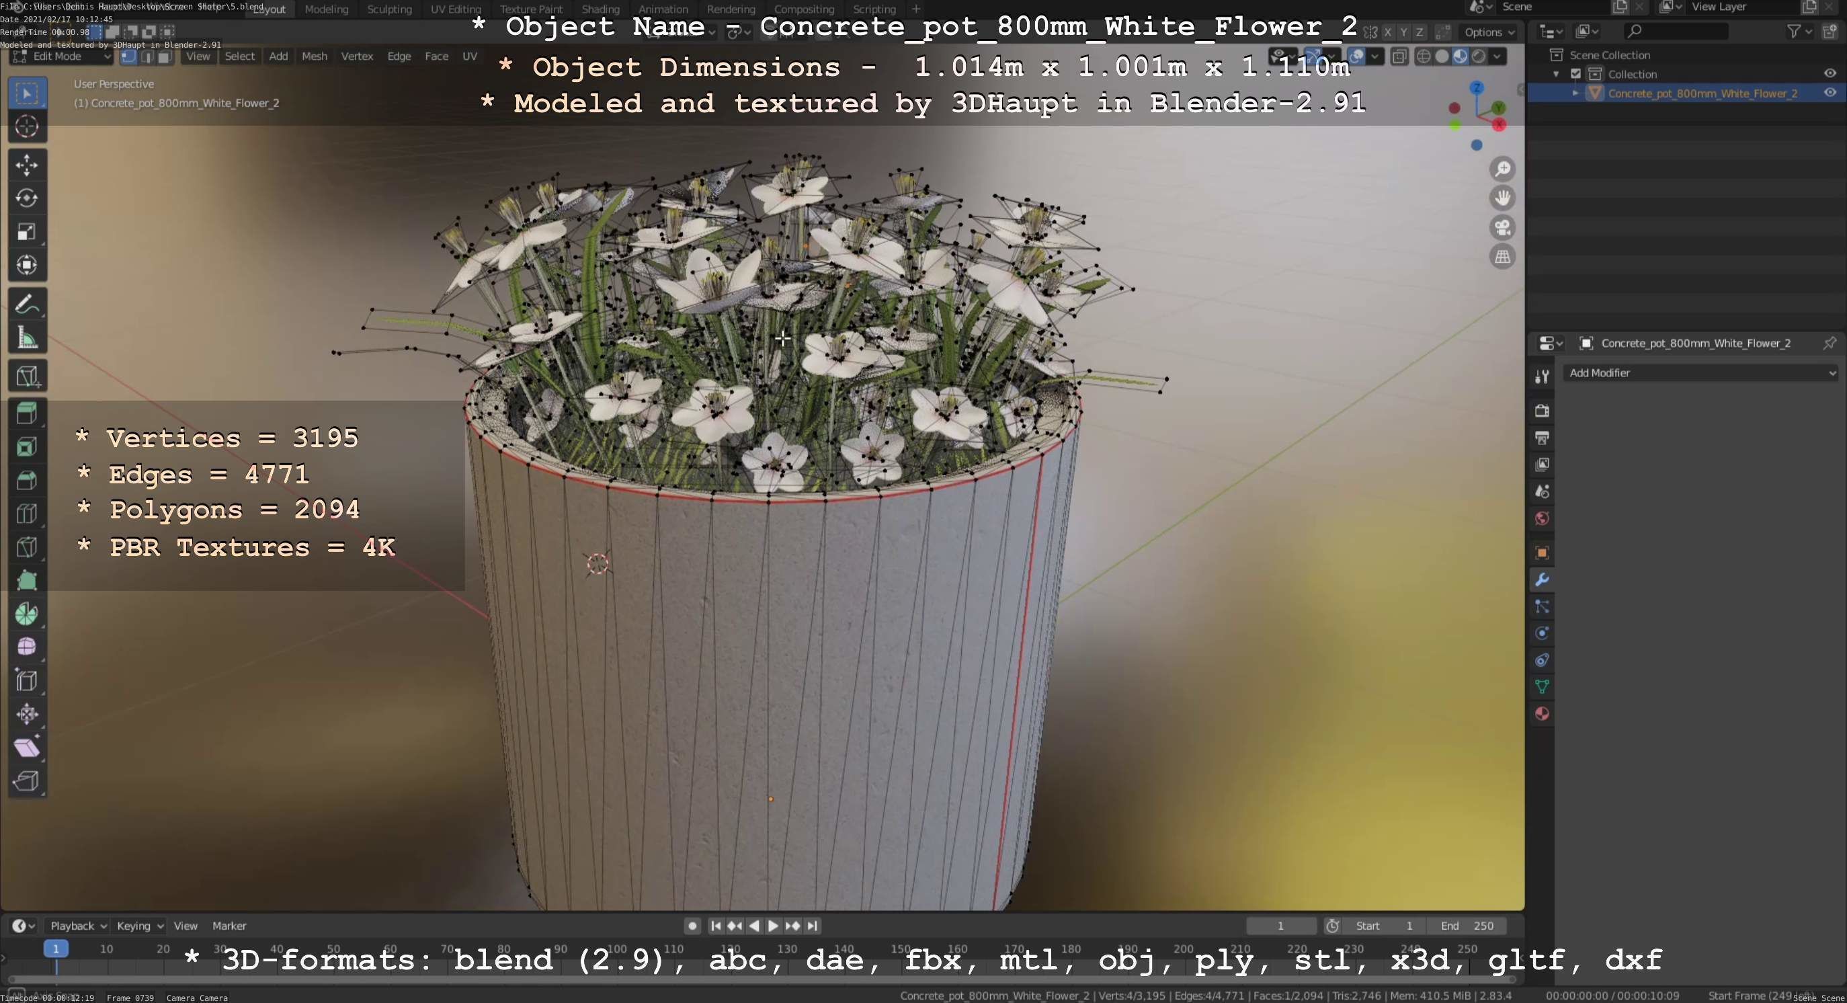Viewport: 1847px width, 1003px height.
Task: Select the Add Cube tool
Action: click(28, 376)
